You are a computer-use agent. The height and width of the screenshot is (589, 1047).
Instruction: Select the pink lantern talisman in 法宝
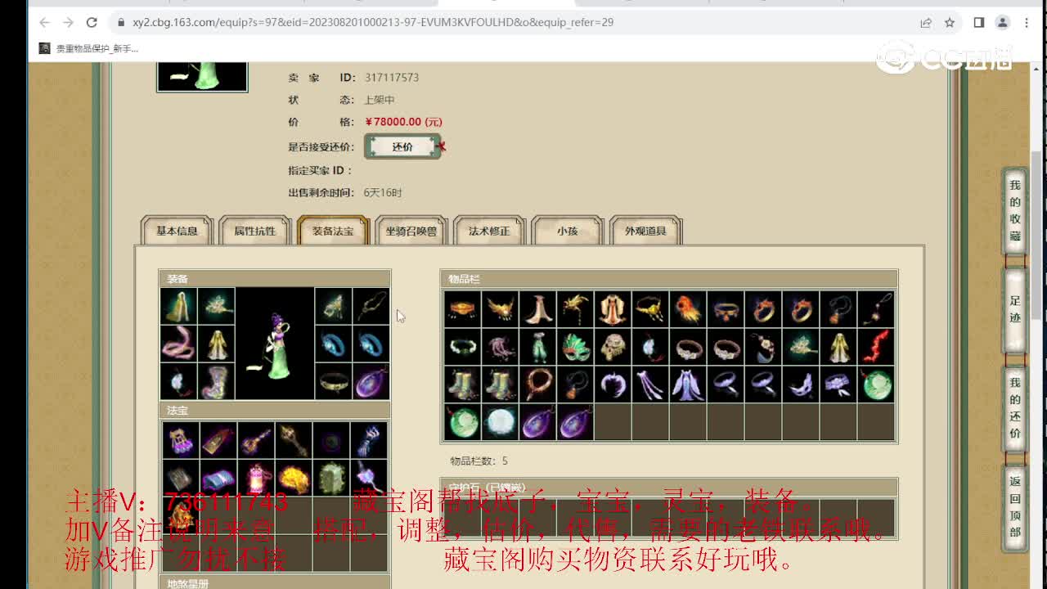[x=256, y=478]
